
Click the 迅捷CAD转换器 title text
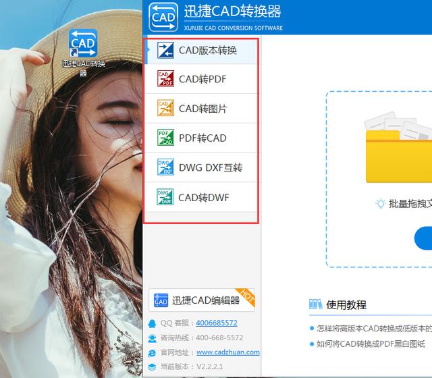point(232,11)
